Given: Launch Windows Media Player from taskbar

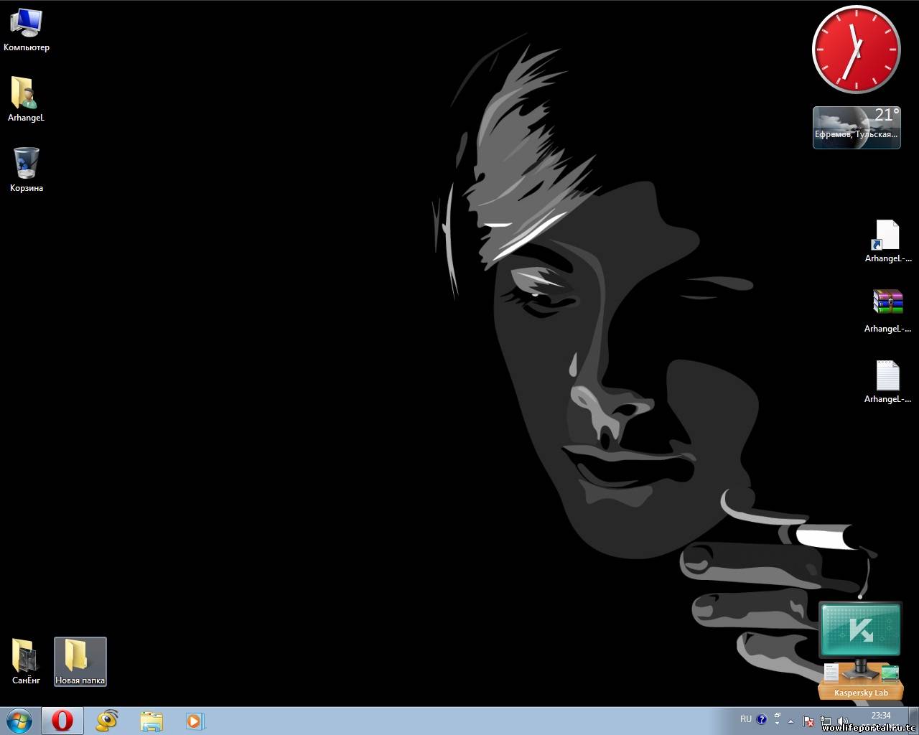Looking at the screenshot, I should (x=195, y=721).
